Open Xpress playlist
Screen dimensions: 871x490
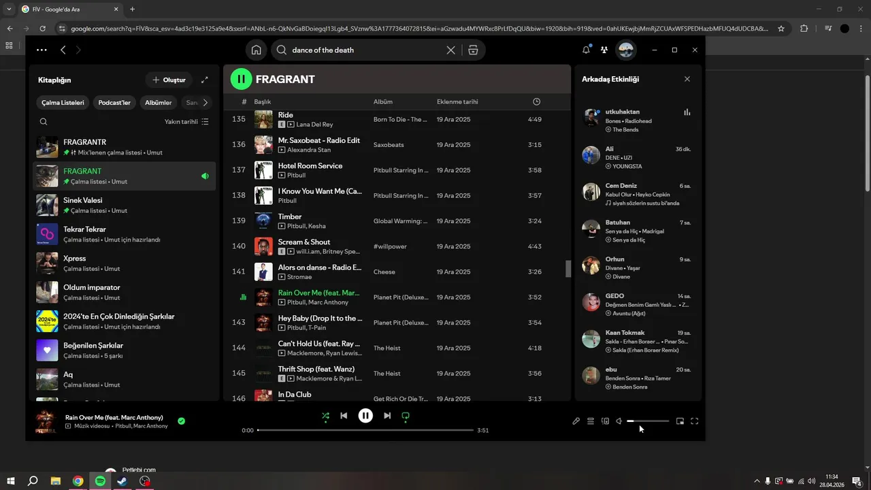125,263
